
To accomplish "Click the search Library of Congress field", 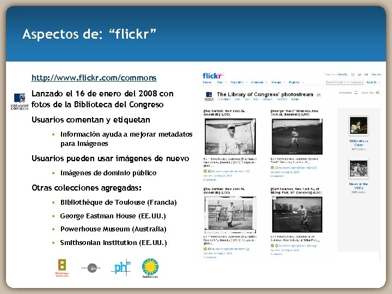I will 345,82.
